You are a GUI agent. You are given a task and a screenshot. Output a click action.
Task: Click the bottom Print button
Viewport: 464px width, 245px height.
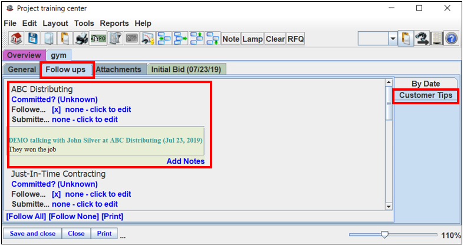[x=104, y=233]
